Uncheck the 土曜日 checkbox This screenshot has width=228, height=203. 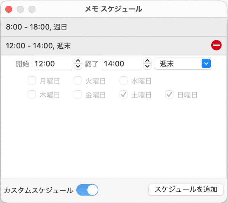coord(124,95)
